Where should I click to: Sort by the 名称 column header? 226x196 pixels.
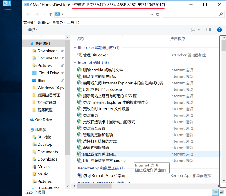80,39
